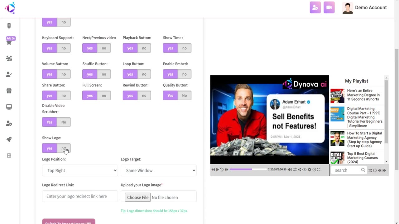Viewport: 399px width, 224px height.
Task: Set Share Button to no
Action: 64,96
